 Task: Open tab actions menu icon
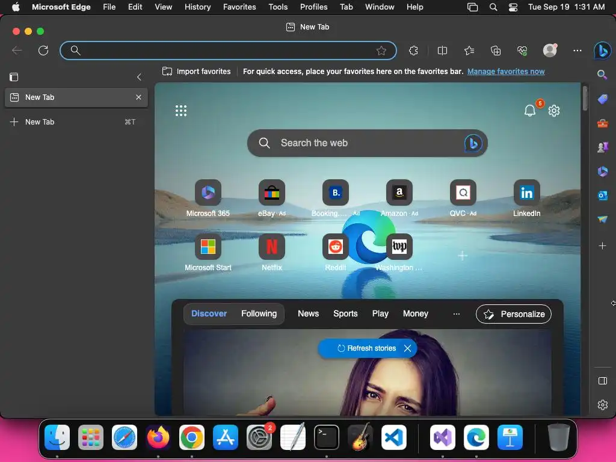[14, 77]
